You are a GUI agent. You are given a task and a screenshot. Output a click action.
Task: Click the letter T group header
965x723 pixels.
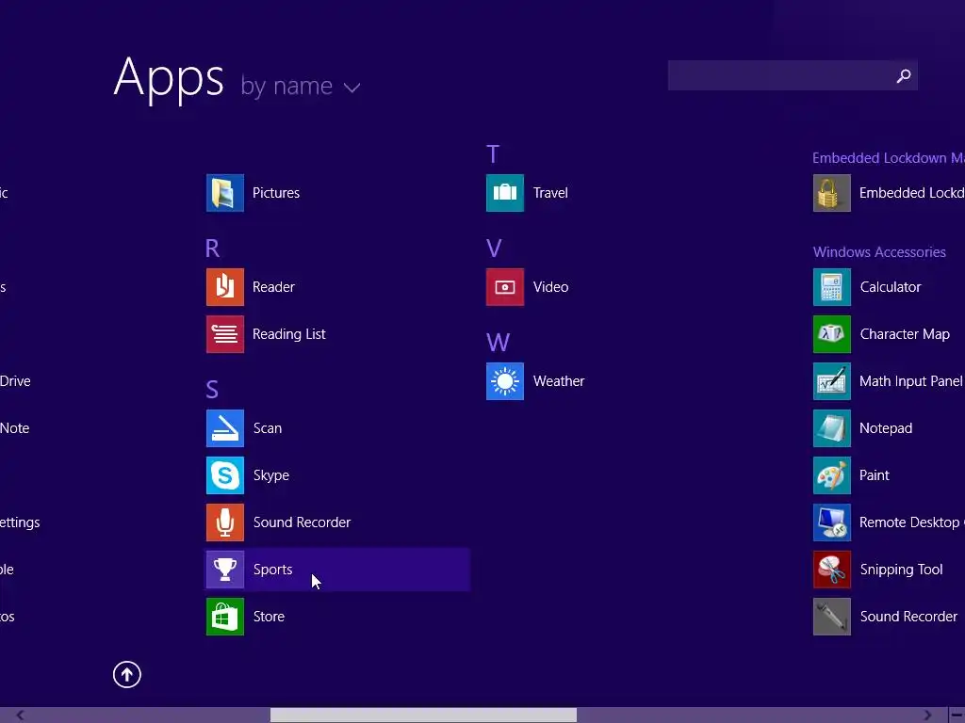493,154
